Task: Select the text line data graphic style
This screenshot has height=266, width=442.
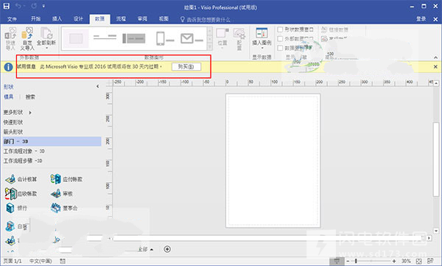Action: pyautogui.click(x=105, y=38)
